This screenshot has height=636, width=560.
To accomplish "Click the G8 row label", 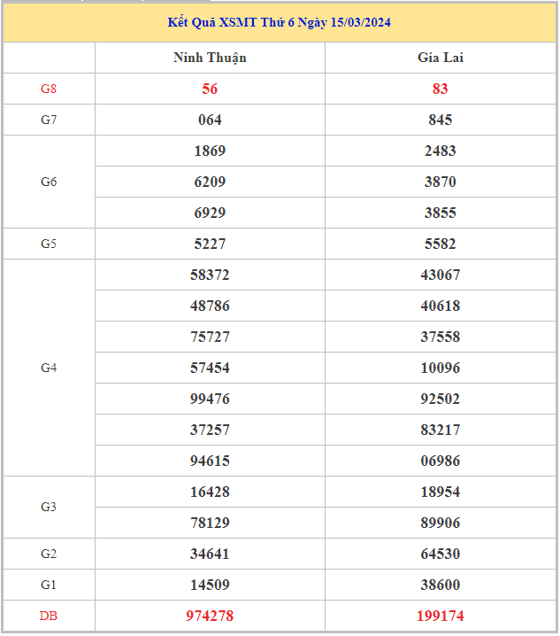I will (x=49, y=89).
